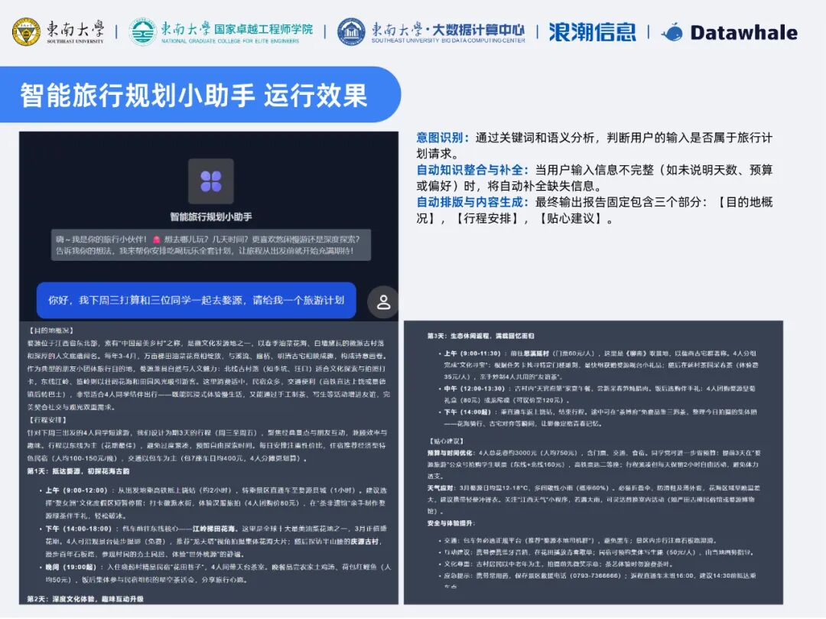This screenshot has height=619, width=826.
Task: Click the Big Data Computing Center emblem
Action: coord(351,32)
